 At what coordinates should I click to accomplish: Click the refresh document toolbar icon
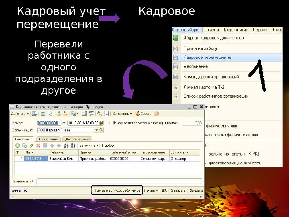tap(50, 114)
